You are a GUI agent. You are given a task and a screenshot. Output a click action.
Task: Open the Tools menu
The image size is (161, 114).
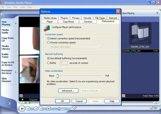23,7
